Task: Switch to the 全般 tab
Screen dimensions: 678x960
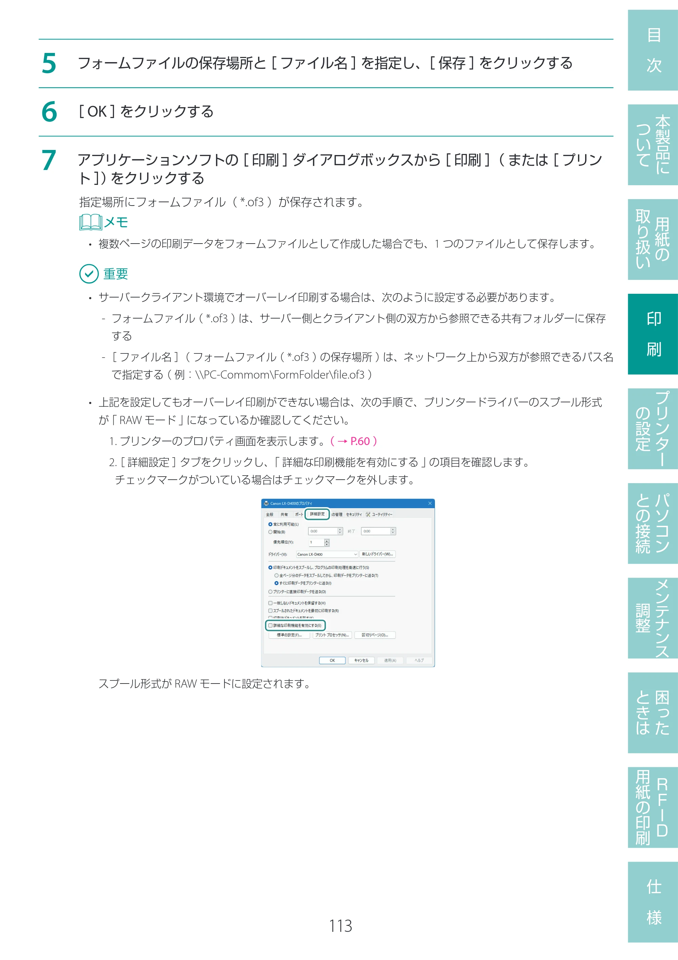Action: pos(270,514)
